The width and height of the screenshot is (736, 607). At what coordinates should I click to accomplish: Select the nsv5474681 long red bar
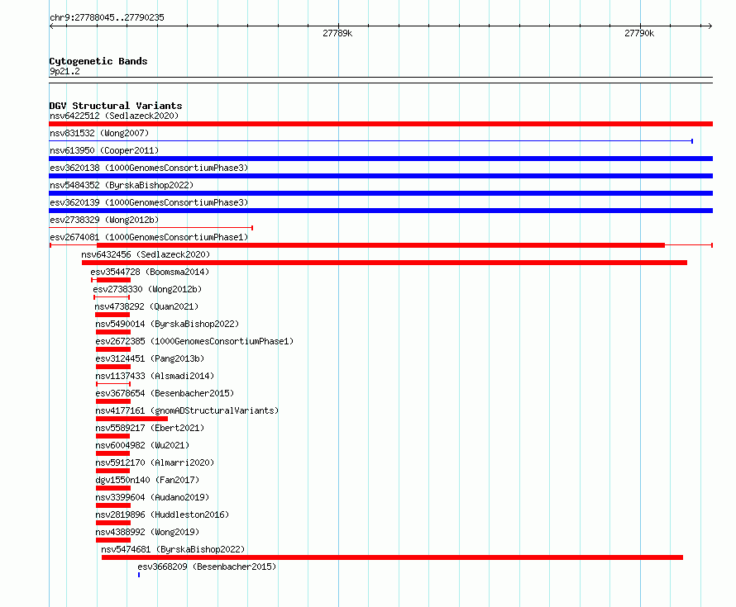(x=392, y=557)
